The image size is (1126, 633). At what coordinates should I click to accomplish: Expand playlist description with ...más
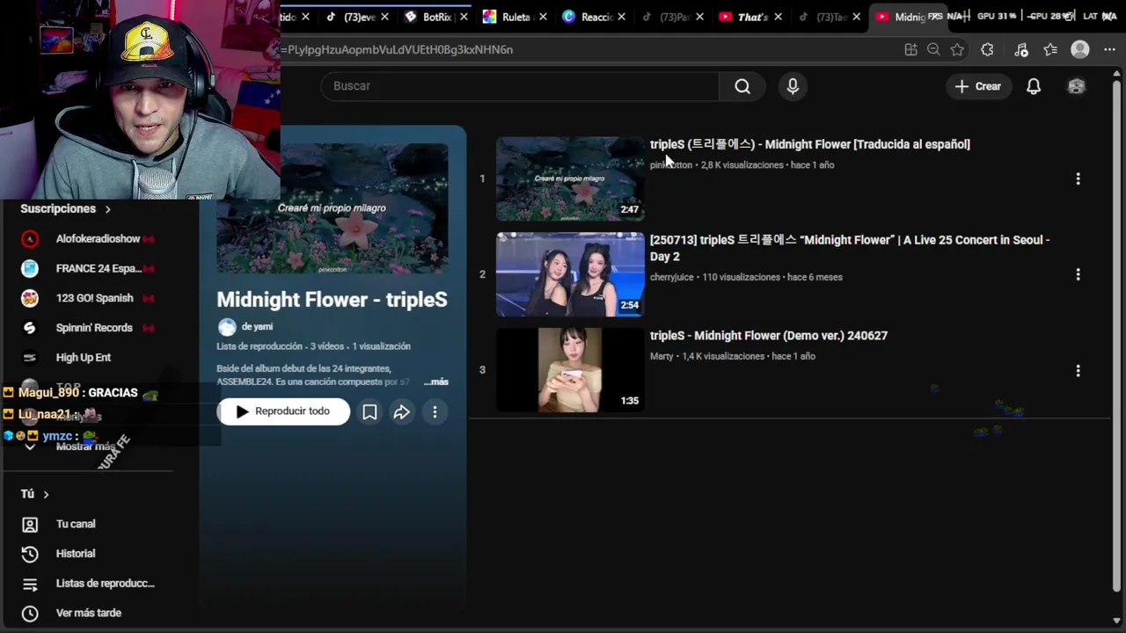point(436,382)
